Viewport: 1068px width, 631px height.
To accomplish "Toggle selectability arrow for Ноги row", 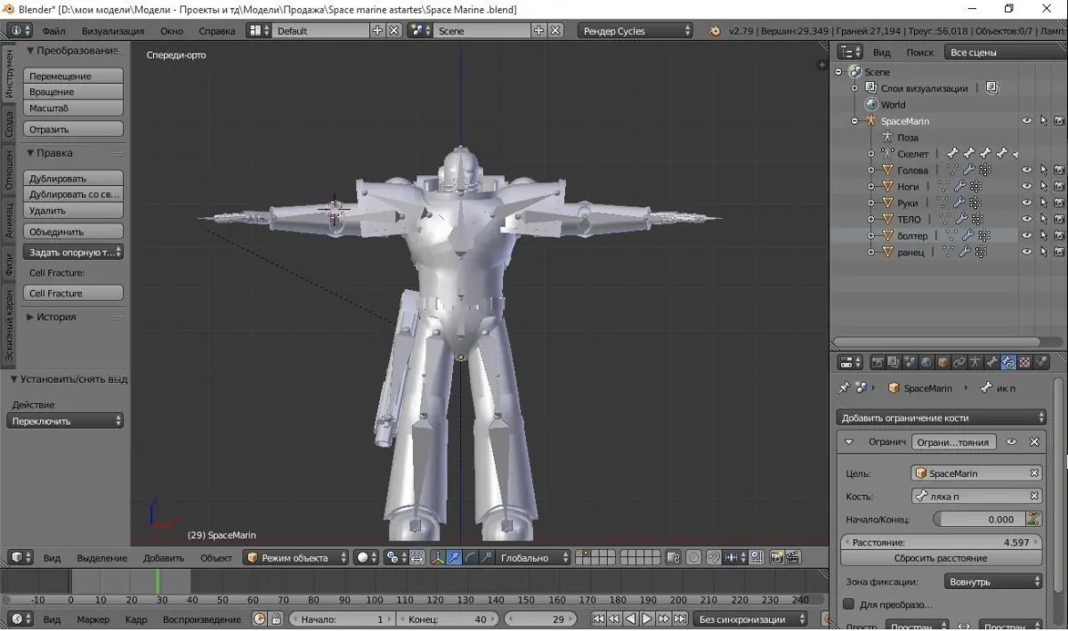I will click(x=1043, y=186).
